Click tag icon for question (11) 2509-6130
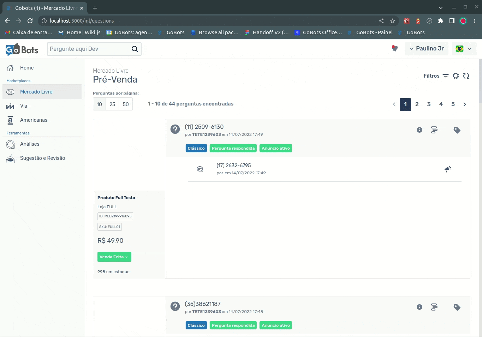 [457, 130]
